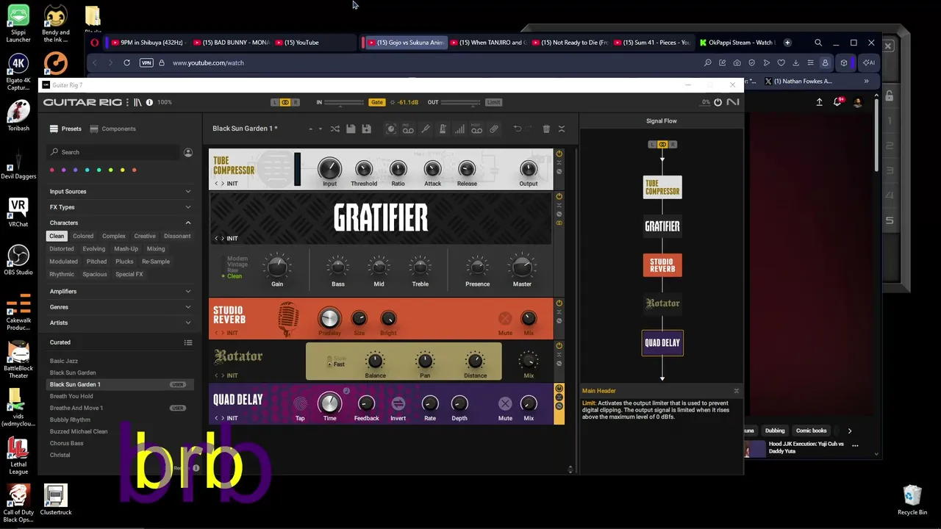Viewport: 941px width, 529px height.
Task: Open the tuner tool
Action: pyautogui.click(x=425, y=129)
